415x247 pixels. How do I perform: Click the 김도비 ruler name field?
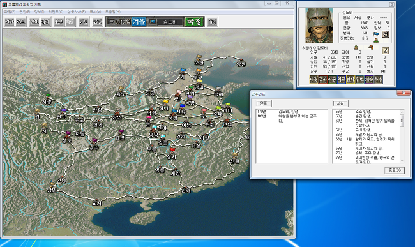point(170,22)
